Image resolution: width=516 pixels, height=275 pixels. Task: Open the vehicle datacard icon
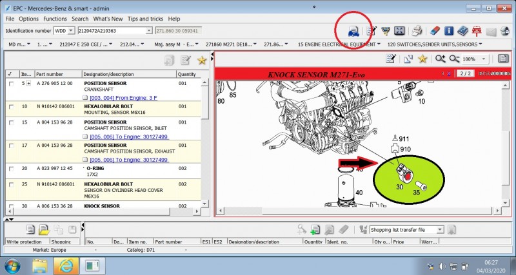(x=353, y=31)
